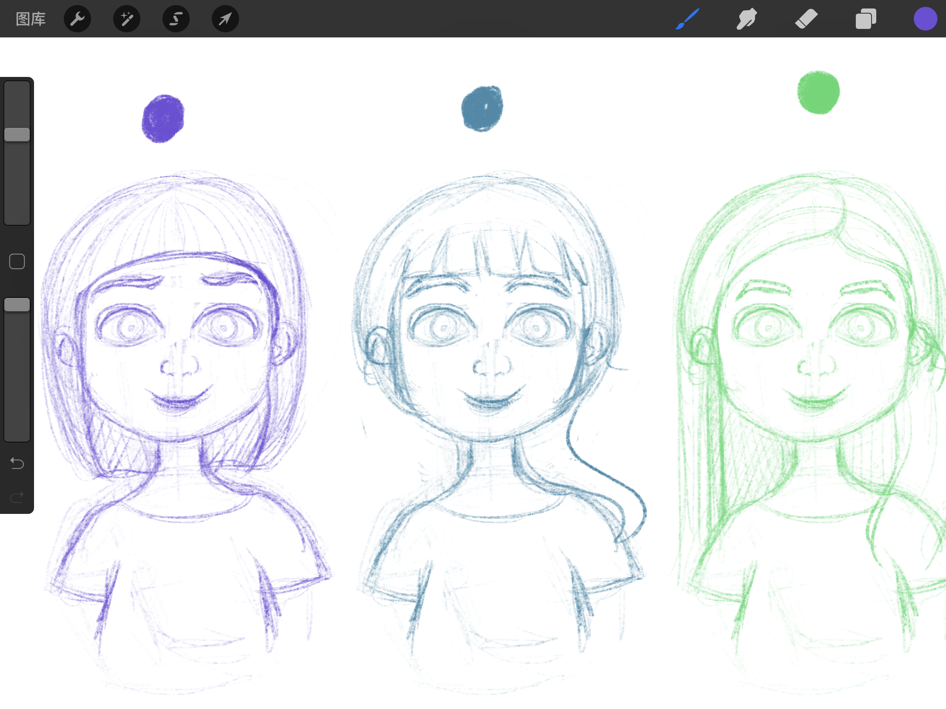Click the blue color dot on canvas
The height and width of the screenshot is (709, 946).
482,108
